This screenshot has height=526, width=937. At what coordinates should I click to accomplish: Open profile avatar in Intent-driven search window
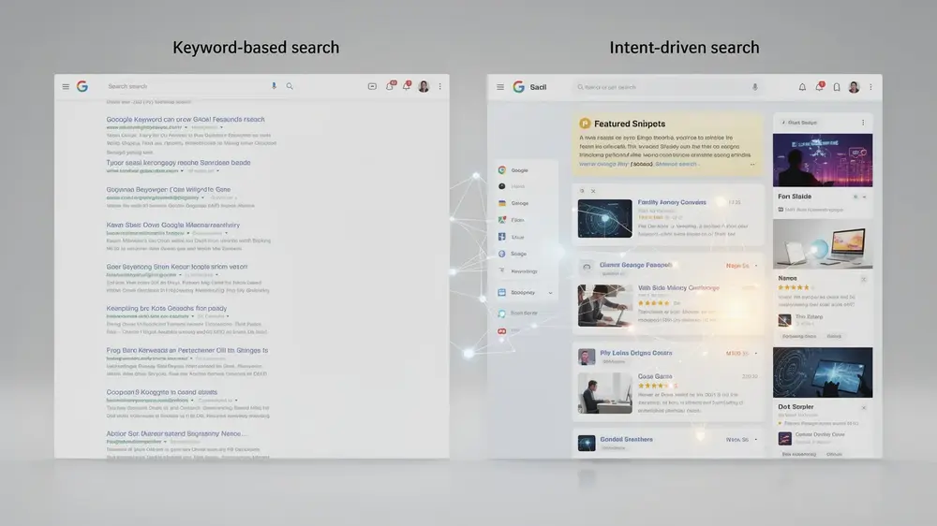tap(854, 87)
